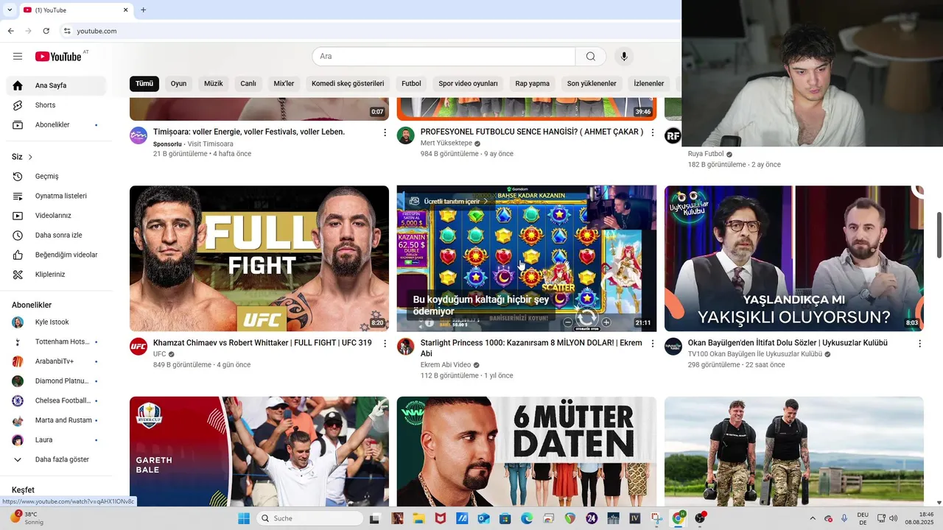Select the İzlenenler chip
Viewport: 943px width, 530px height.
[x=648, y=84]
